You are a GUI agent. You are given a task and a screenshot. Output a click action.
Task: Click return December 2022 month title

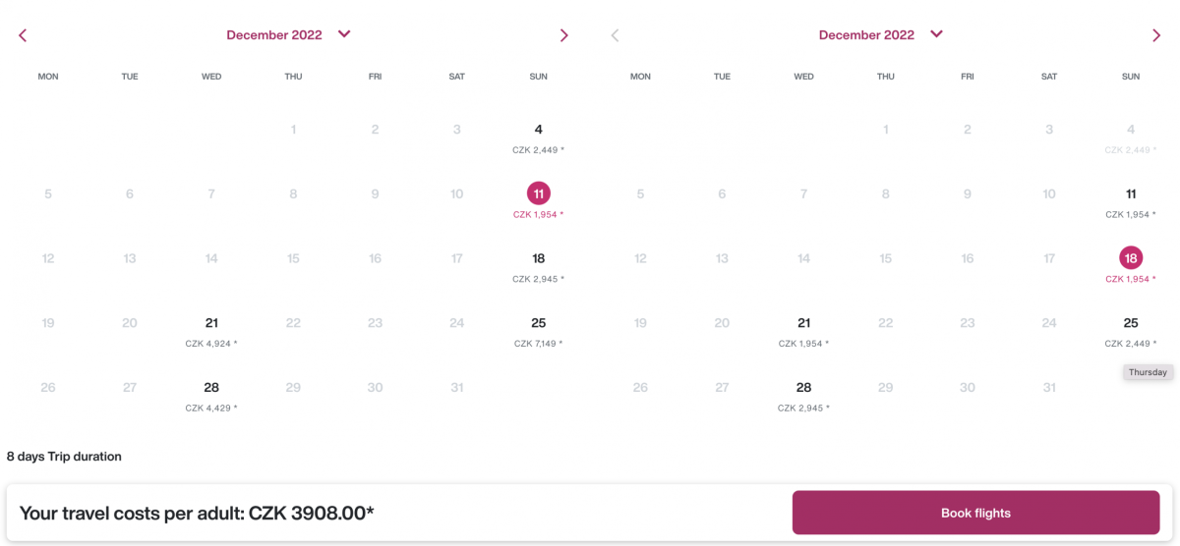coord(866,35)
